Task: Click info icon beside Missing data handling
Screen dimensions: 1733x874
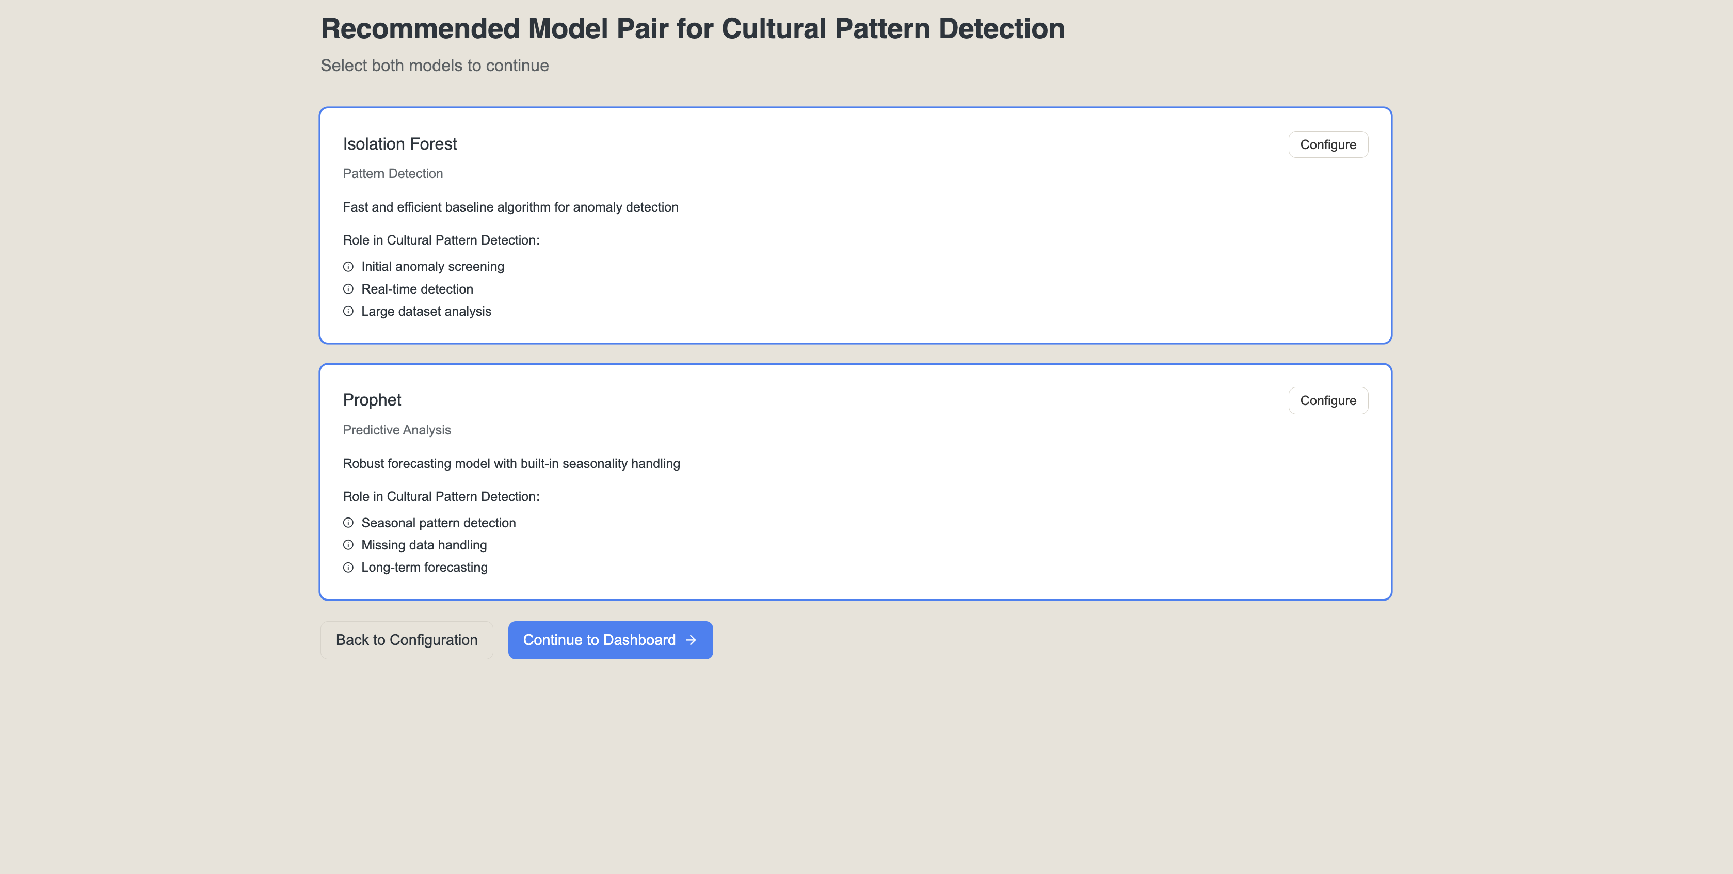Action: click(348, 545)
